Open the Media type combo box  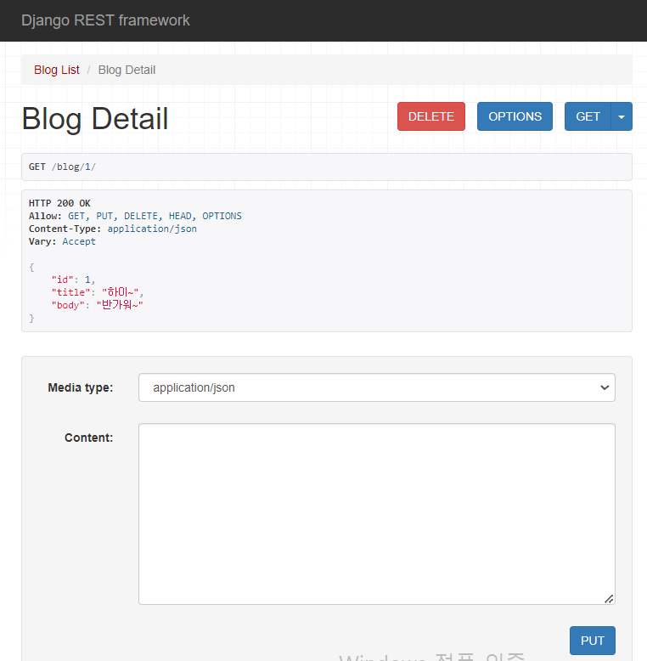377,387
